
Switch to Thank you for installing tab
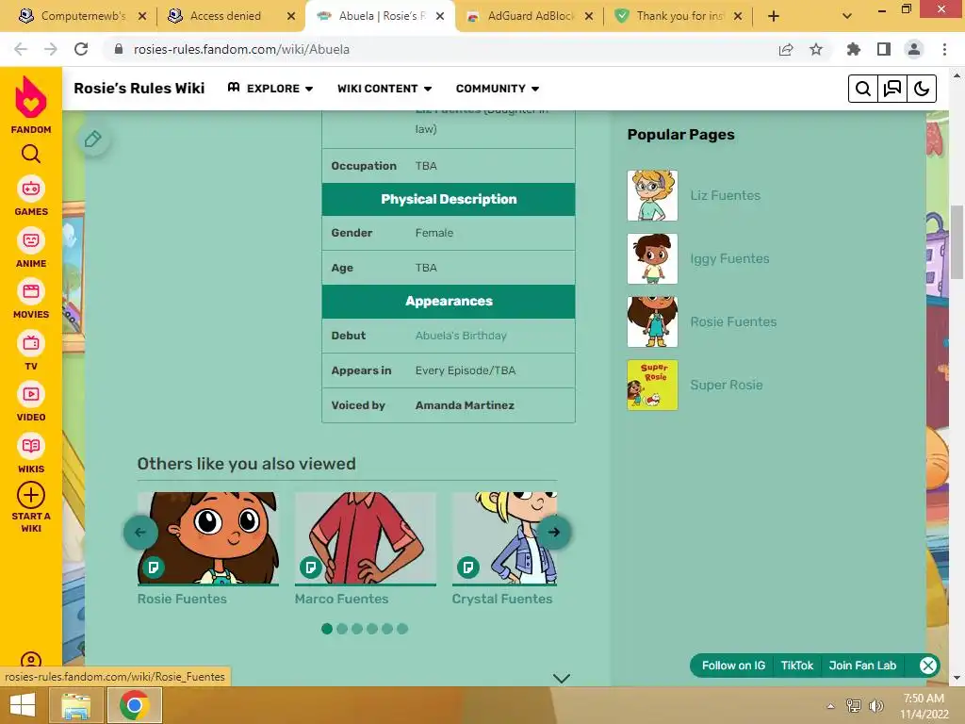tap(679, 16)
